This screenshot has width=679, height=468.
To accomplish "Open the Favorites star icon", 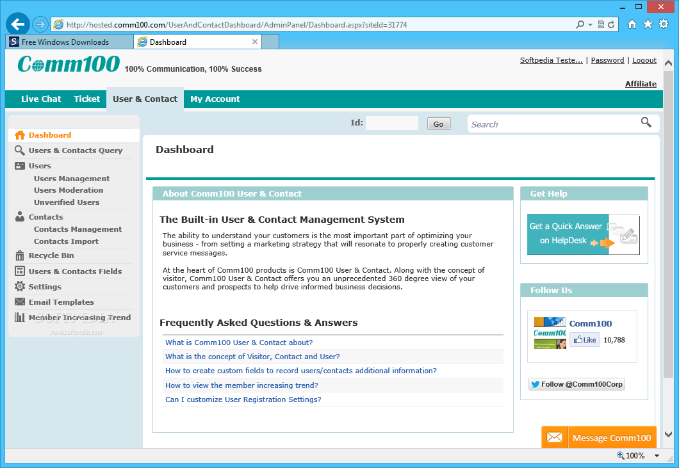I will coord(648,24).
